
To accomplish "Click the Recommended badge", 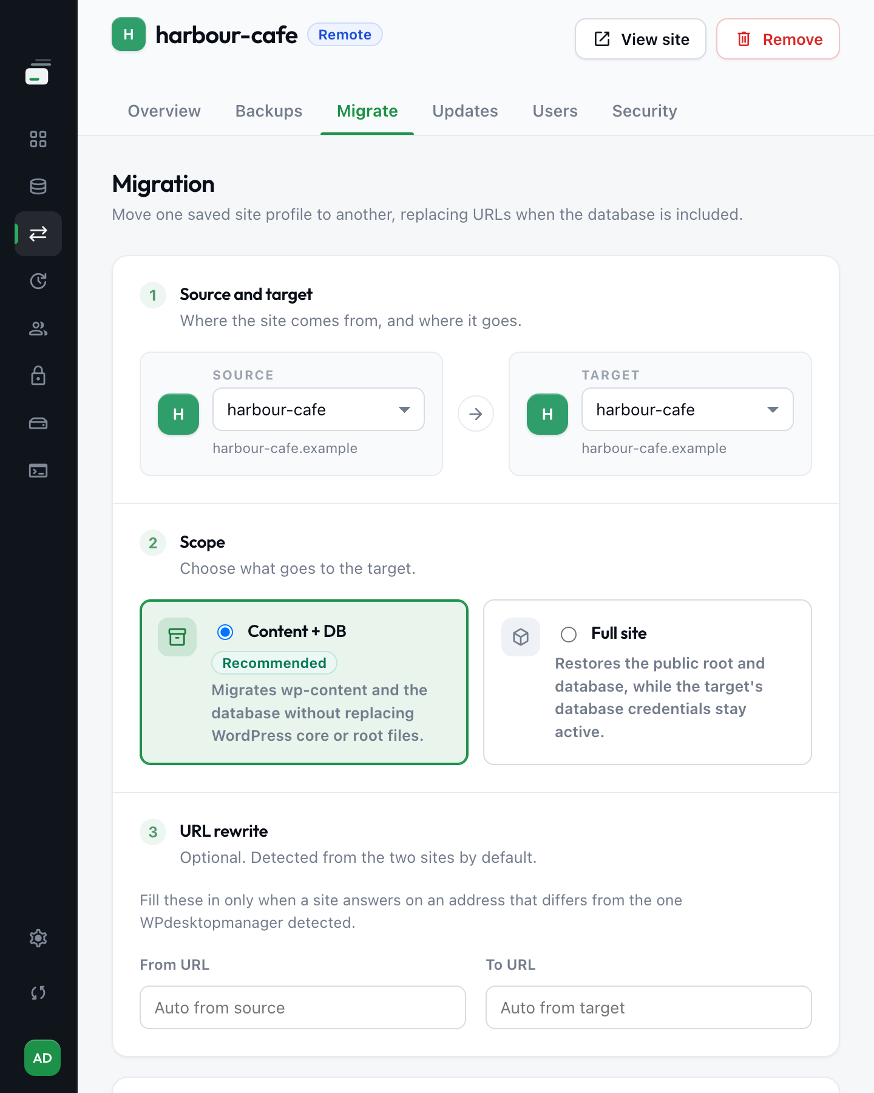I will point(274,663).
